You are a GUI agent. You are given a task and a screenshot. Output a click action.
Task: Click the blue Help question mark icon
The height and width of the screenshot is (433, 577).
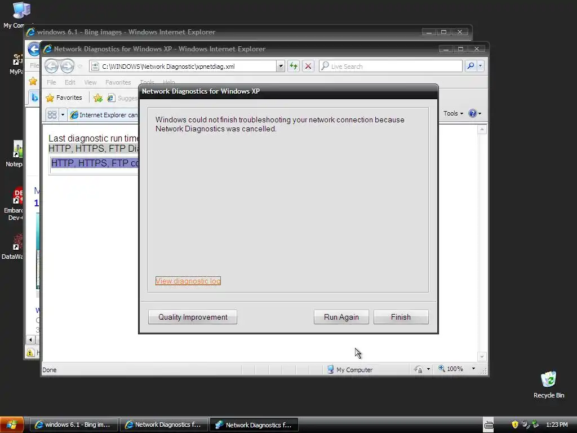click(473, 113)
